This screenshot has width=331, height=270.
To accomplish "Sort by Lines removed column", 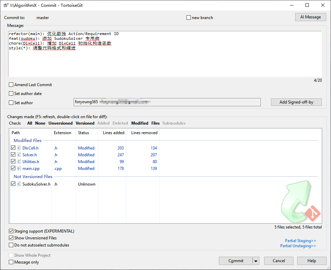I will tap(143, 133).
